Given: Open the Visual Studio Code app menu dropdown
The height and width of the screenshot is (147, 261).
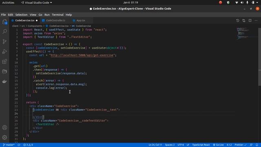Looking at the screenshot, I should pos(36,2).
